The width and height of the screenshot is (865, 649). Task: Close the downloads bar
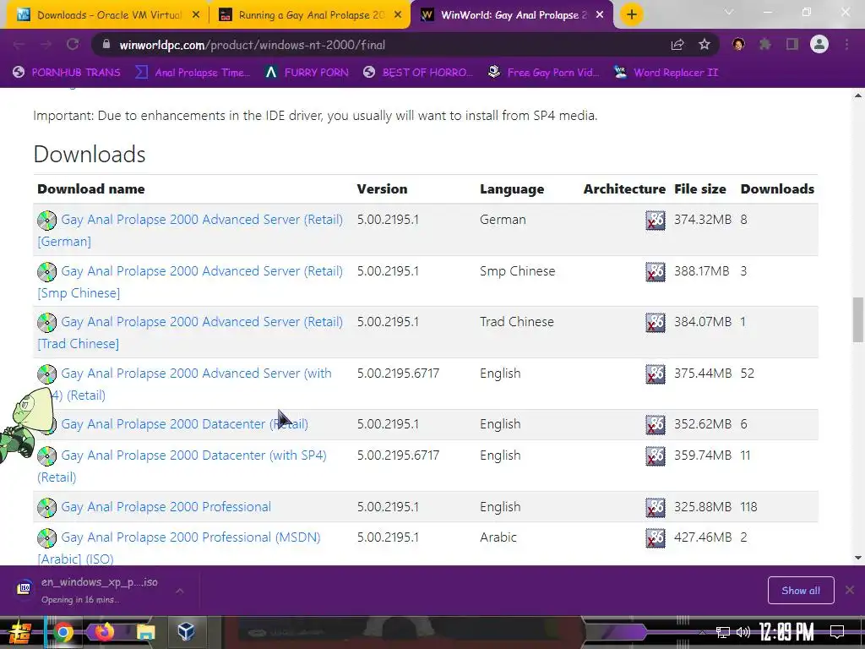[x=850, y=590]
